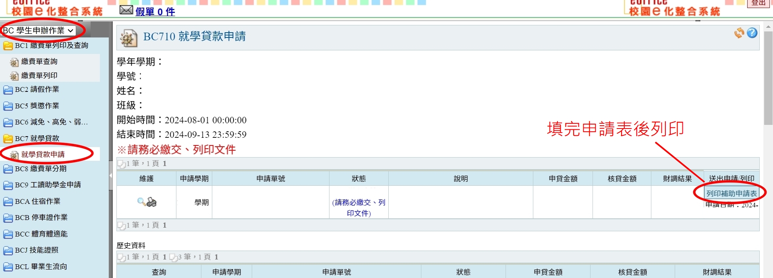Open BC9 工讀助學金申請 menu item

48,185
